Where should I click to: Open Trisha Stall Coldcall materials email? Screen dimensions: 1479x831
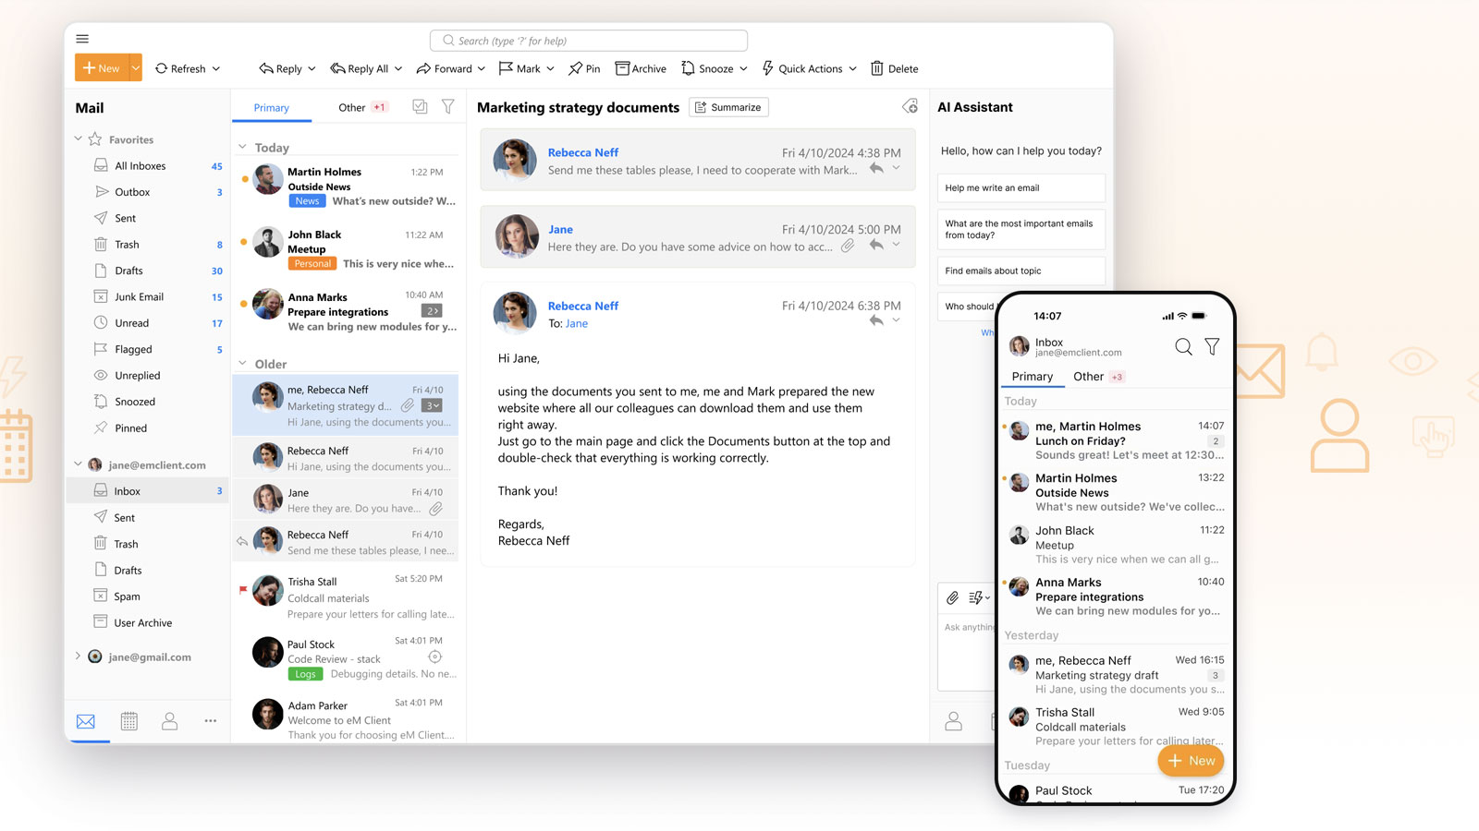[x=347, y=597]
